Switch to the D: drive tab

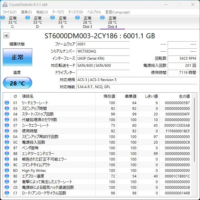pos(37,22)
